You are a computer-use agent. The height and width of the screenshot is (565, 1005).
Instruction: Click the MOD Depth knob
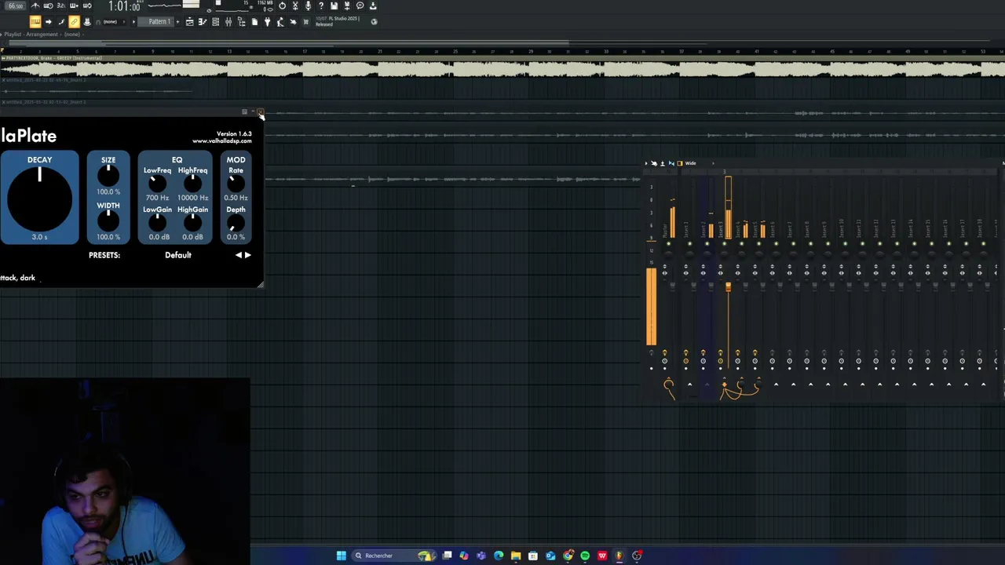[236, 224]
